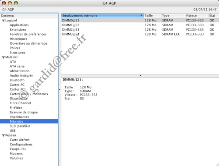This screenshot has width=219, height=166.
Task: Click the Matériel category label
Action: point(11,57)
